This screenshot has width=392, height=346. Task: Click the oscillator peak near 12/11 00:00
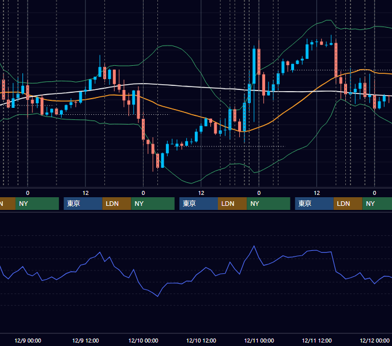pyautogui.click(x=254, y=246)
